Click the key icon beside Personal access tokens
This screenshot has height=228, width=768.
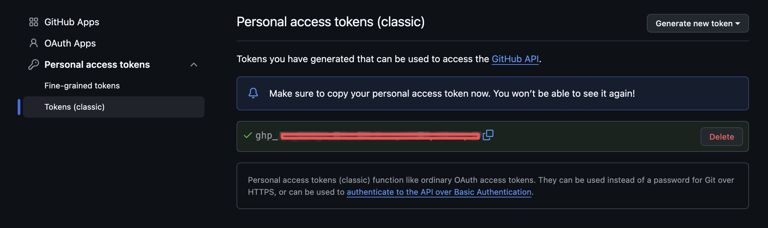tap(34, 64)
